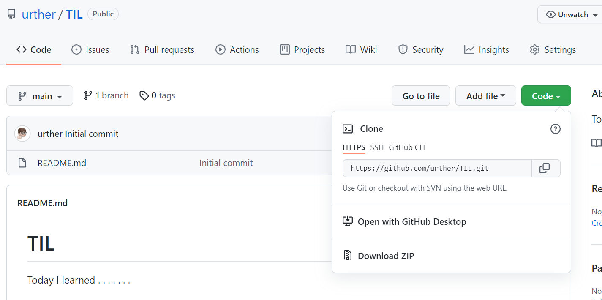Click the 'Use Git or checkout with SVN' text
The image size is (602, 300).
(x=425, y=188)
